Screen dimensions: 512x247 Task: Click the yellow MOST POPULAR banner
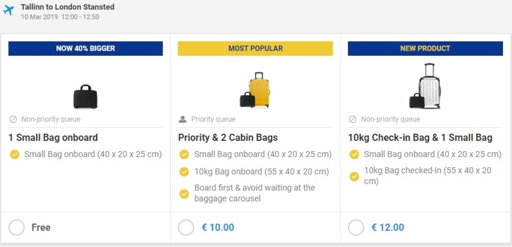[x=255, y=48]
